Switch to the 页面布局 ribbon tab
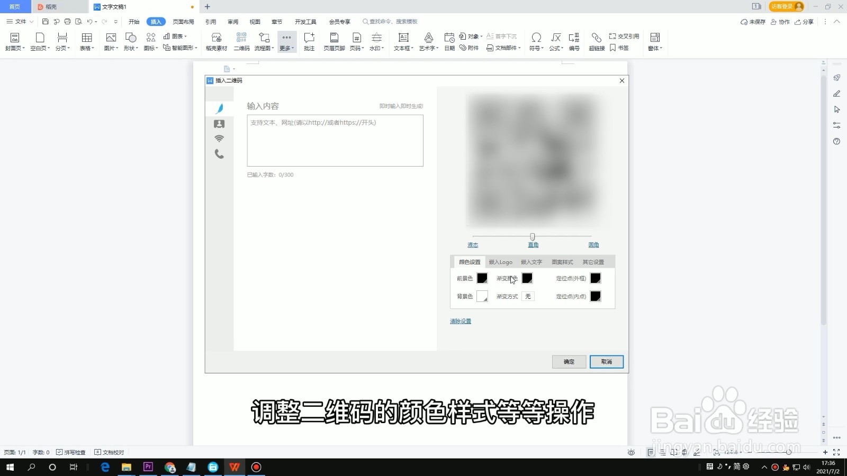 pos(183,22)
